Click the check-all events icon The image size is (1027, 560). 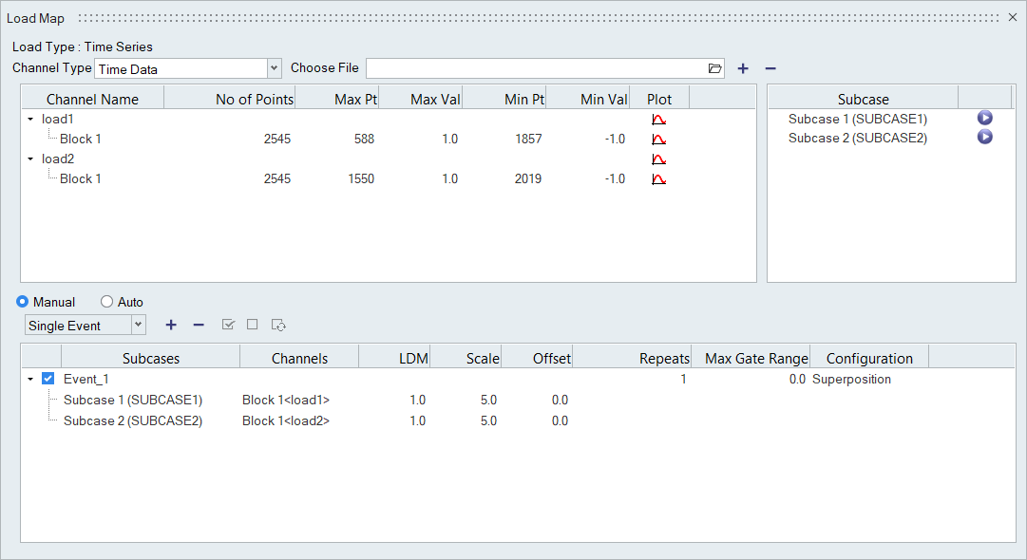(228, 325)
